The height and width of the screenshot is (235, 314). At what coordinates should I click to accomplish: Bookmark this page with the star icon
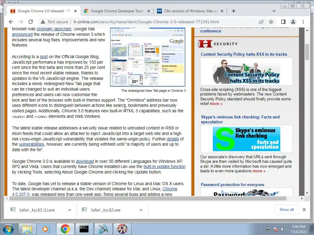coord(271,22)
